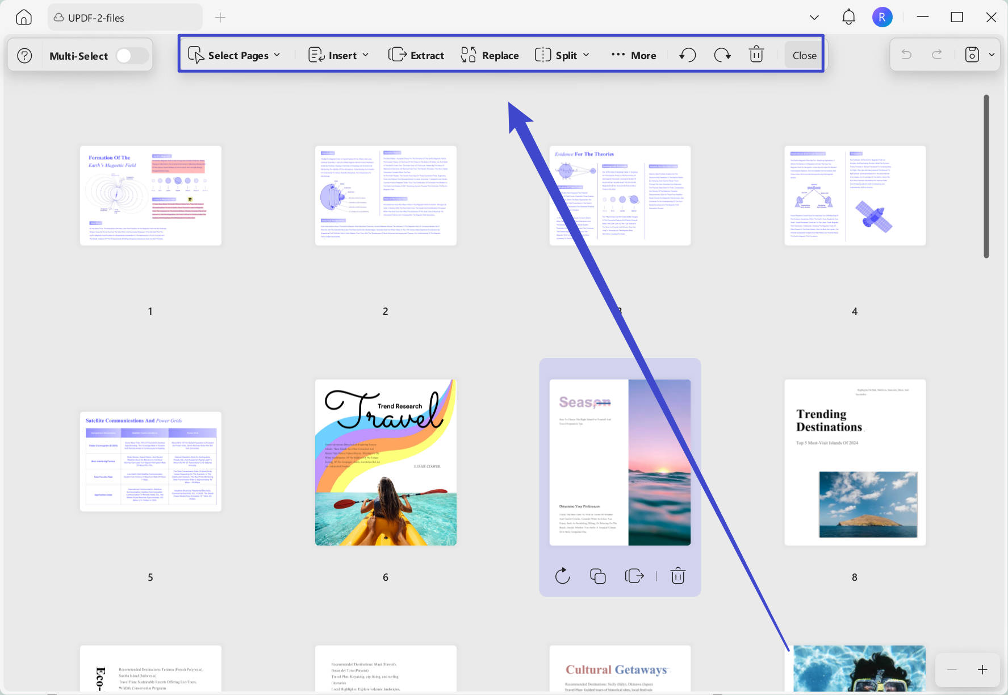Click the page number label 6
This screenshot has height=695, width=1008.
[386, 577]
